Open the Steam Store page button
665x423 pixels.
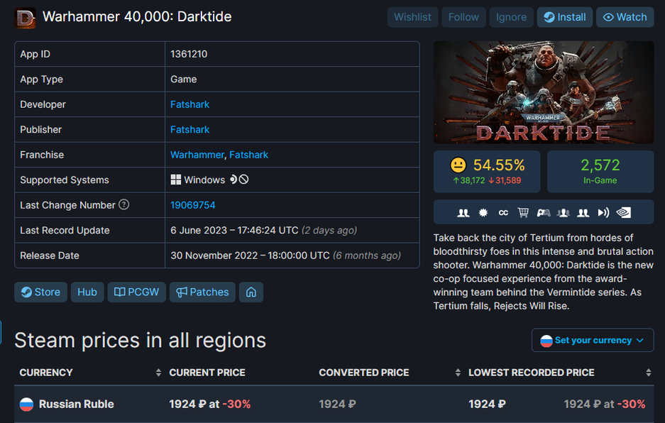(x=40, y=292)
